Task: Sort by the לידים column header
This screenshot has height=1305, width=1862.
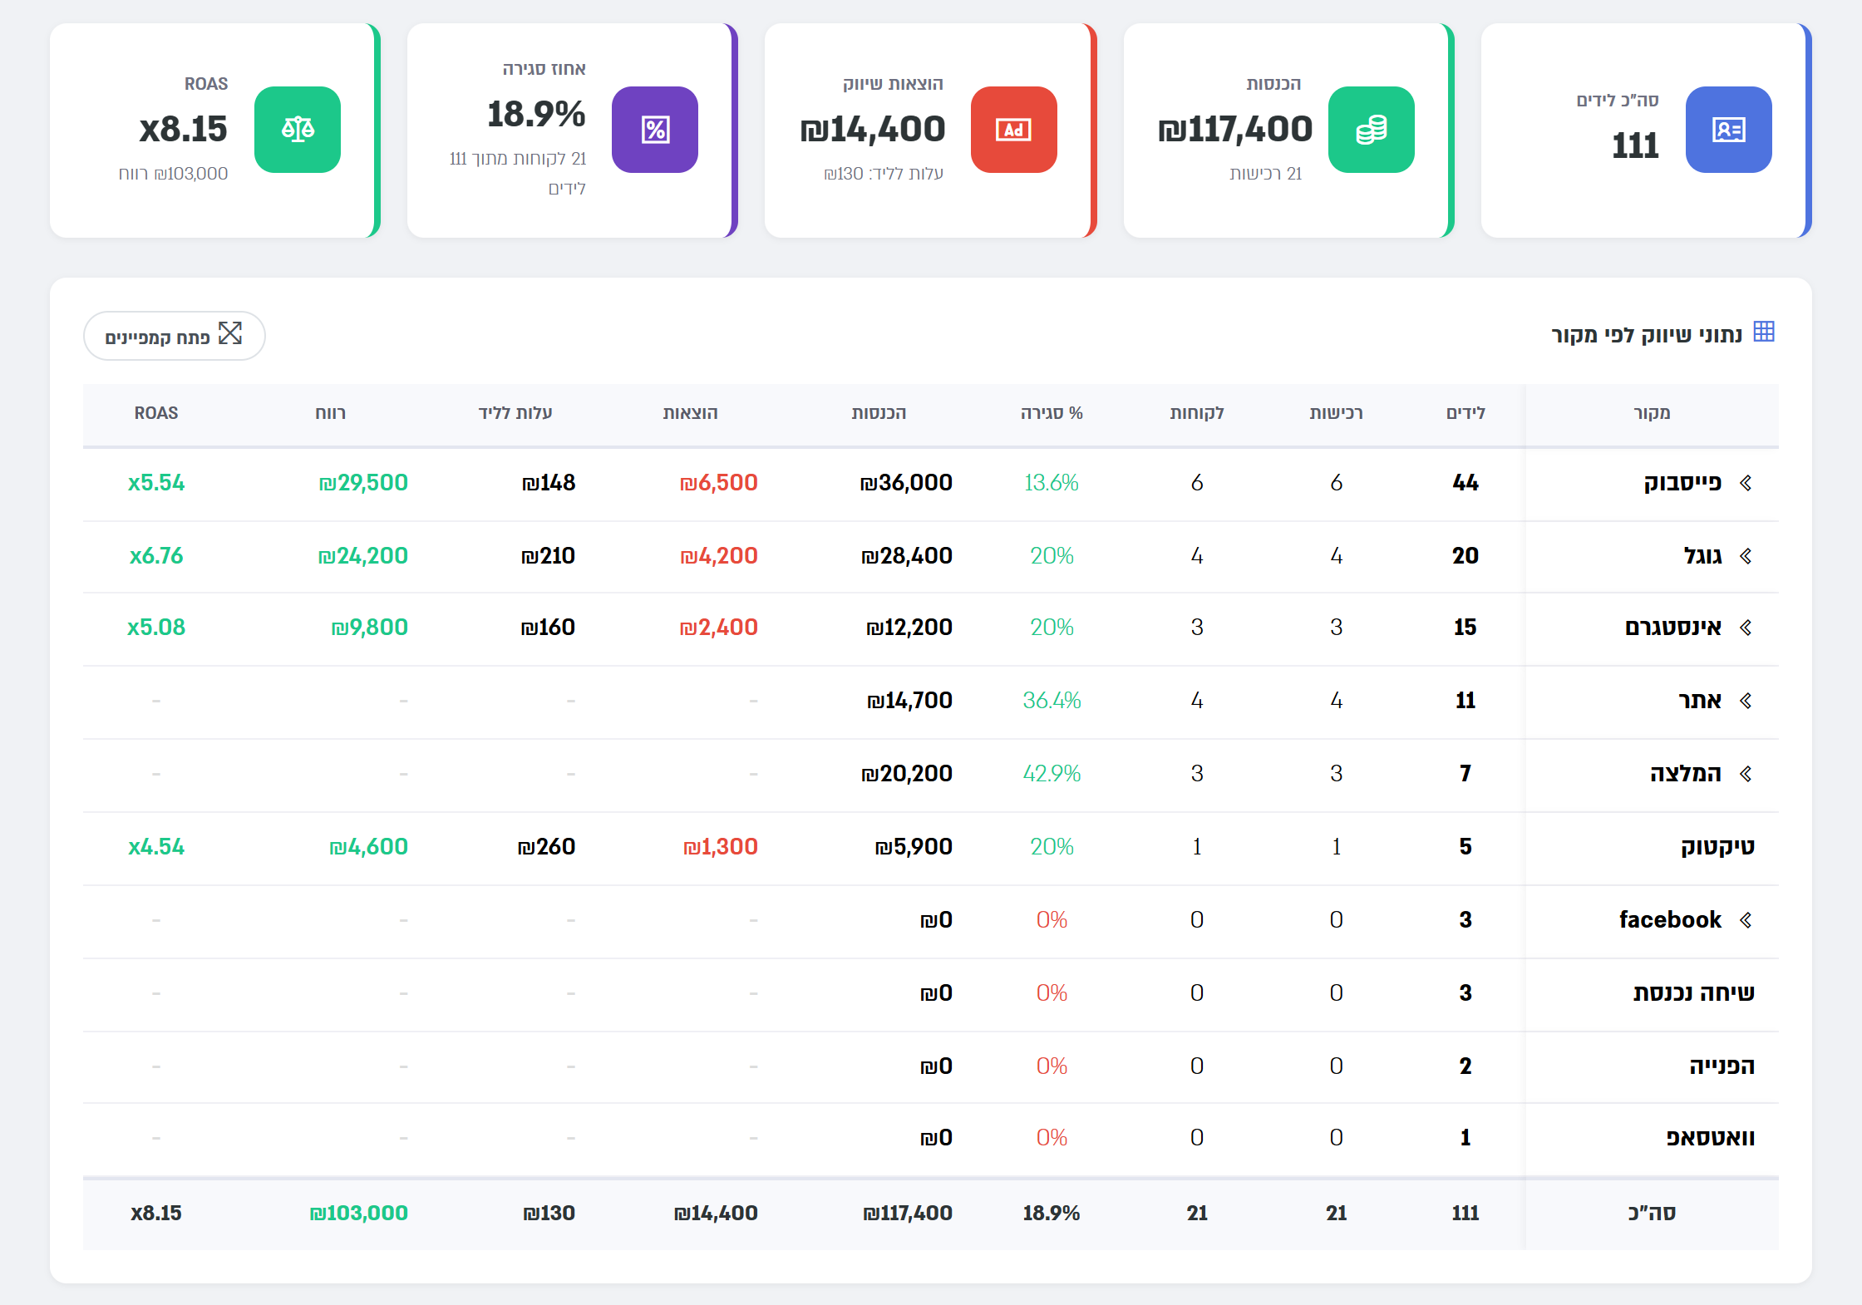Action: (x=1465, y=413)
